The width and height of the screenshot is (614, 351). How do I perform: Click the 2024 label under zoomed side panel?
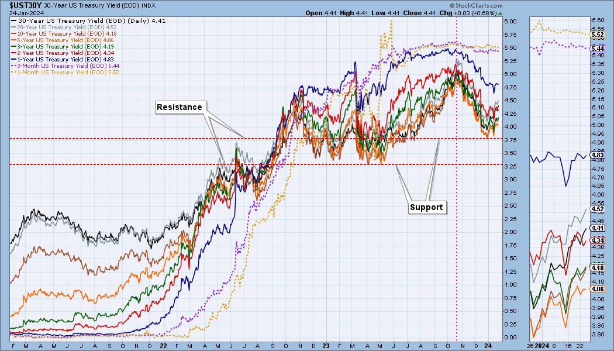point(542,346)
